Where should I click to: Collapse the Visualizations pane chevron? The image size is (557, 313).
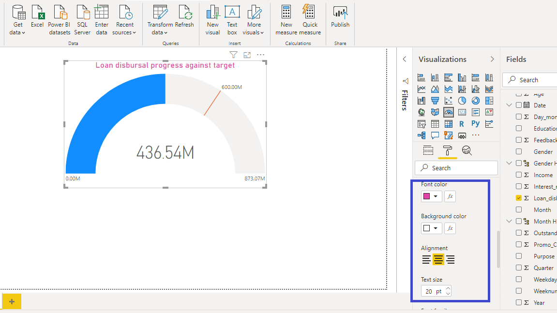pyautogui.click(x=492, y=60)
